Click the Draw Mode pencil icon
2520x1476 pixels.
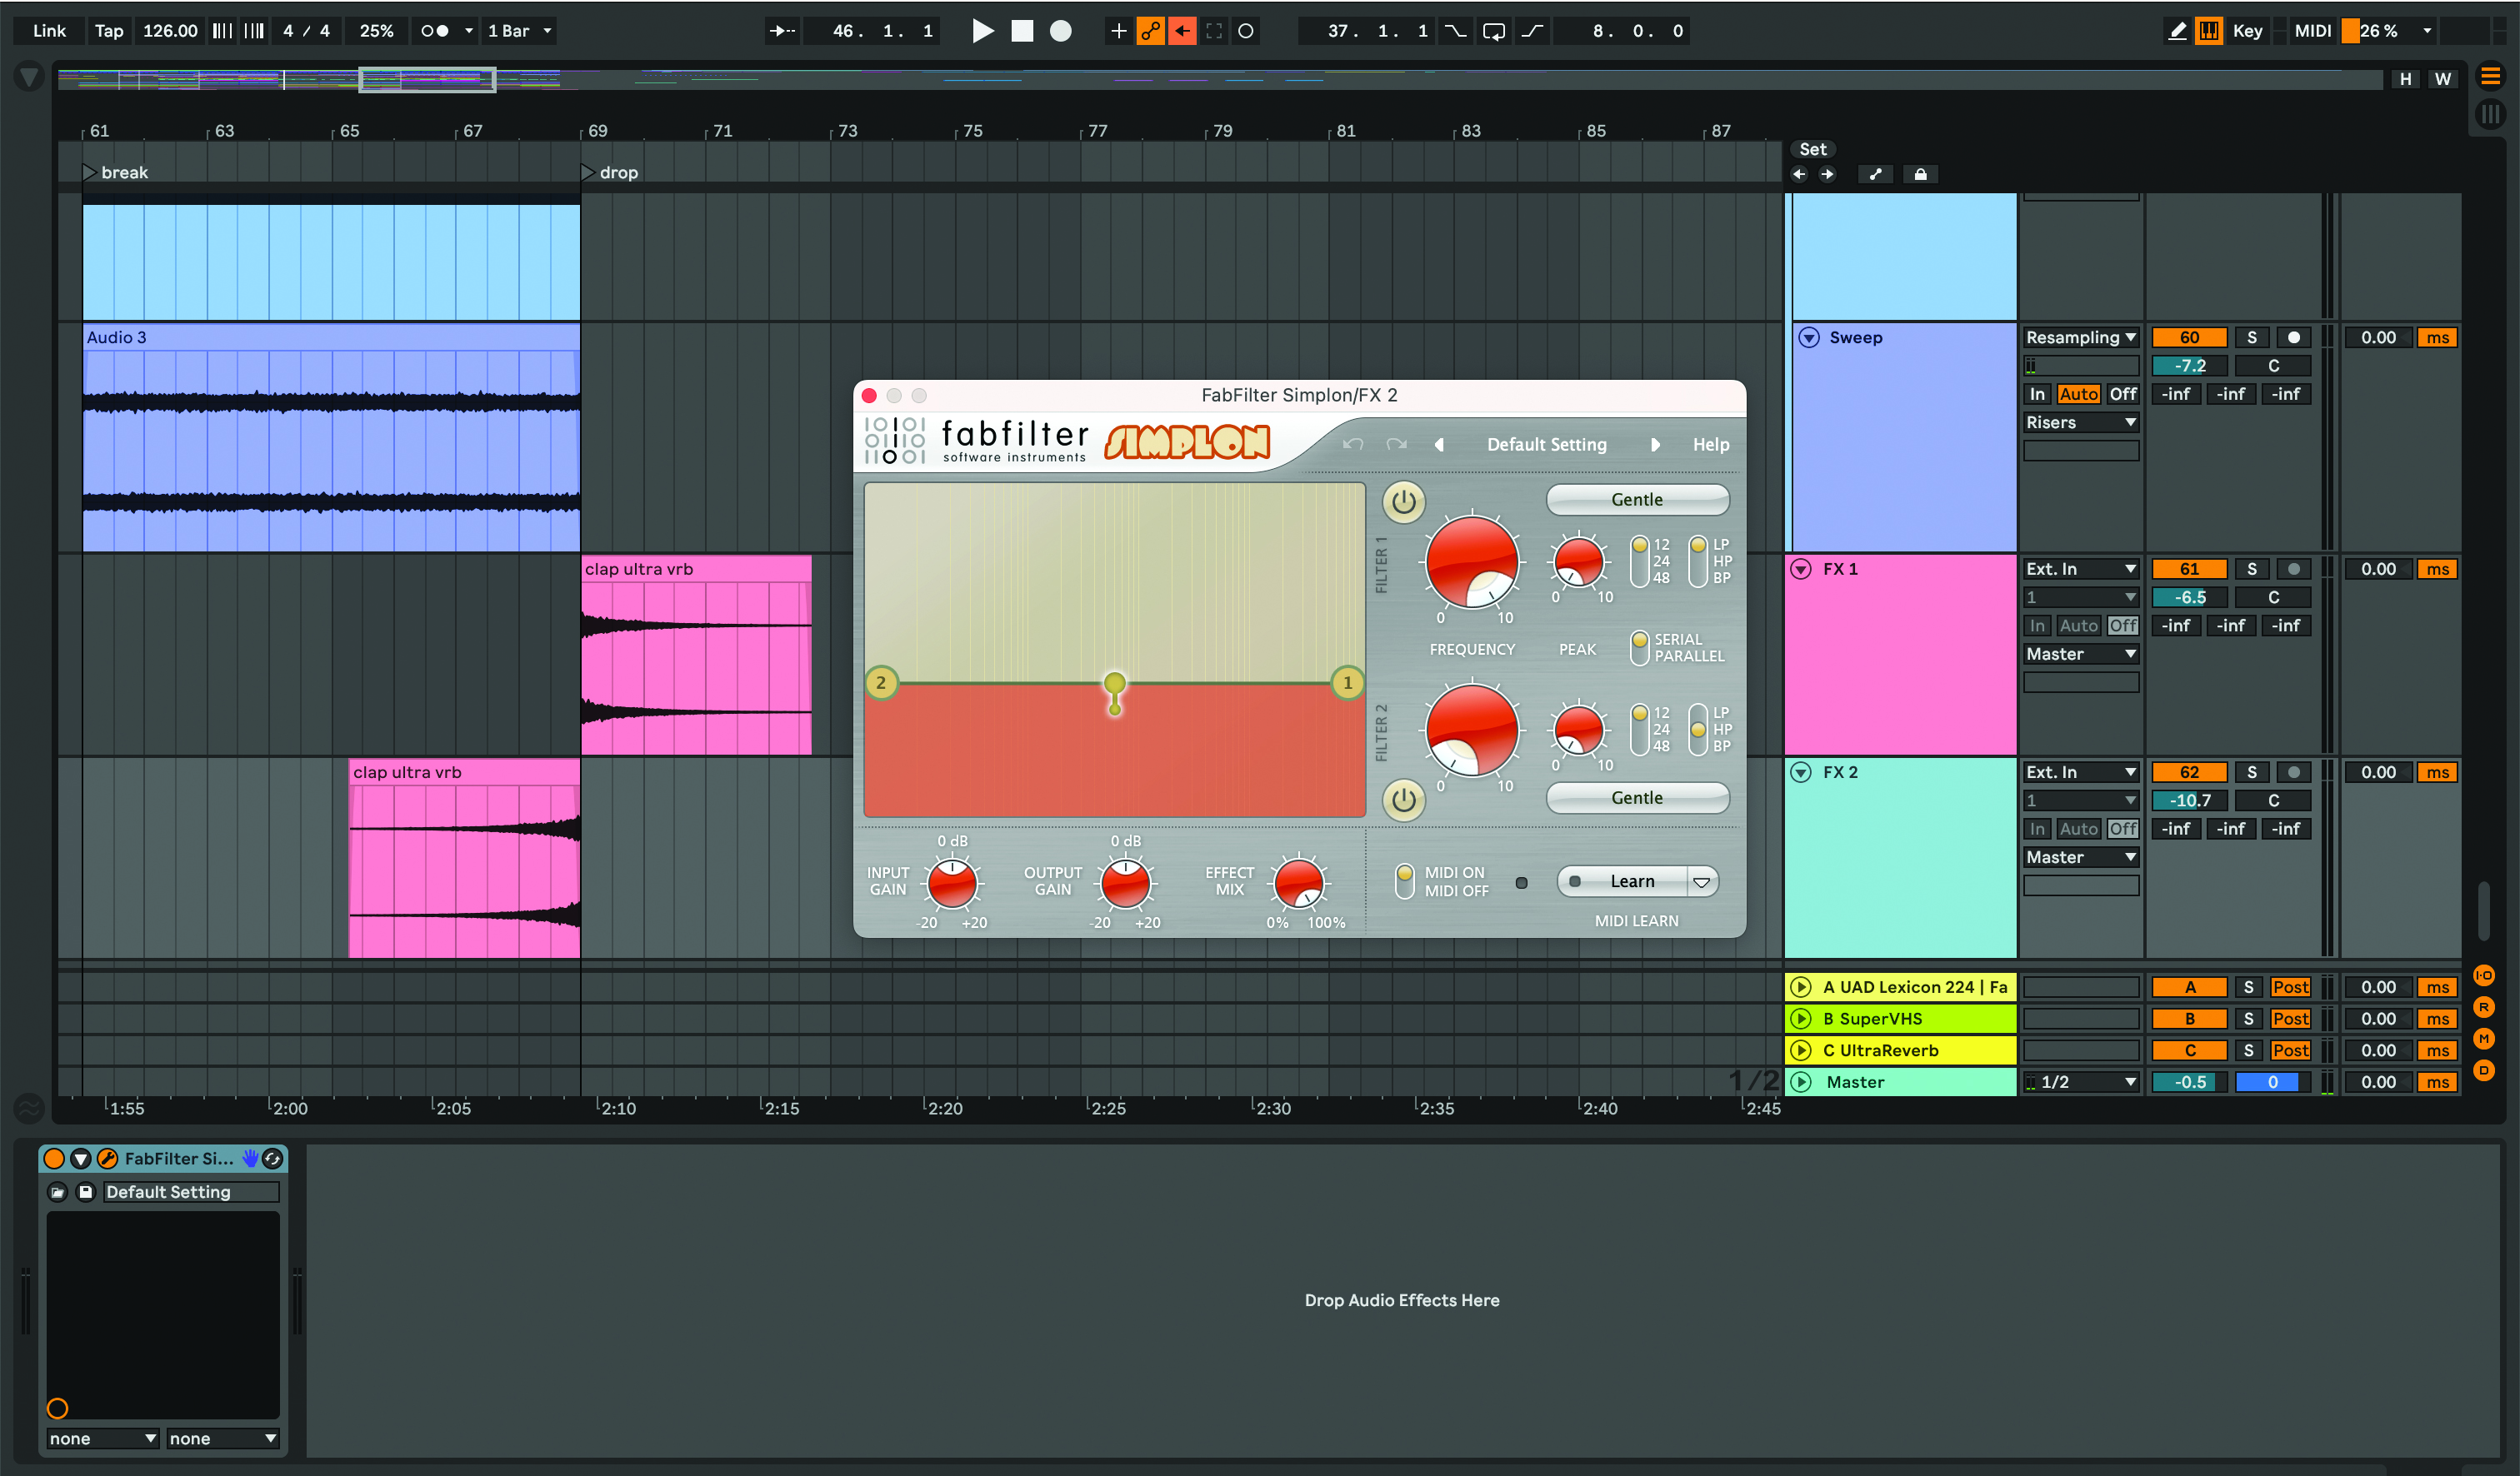pos(2176,31)
